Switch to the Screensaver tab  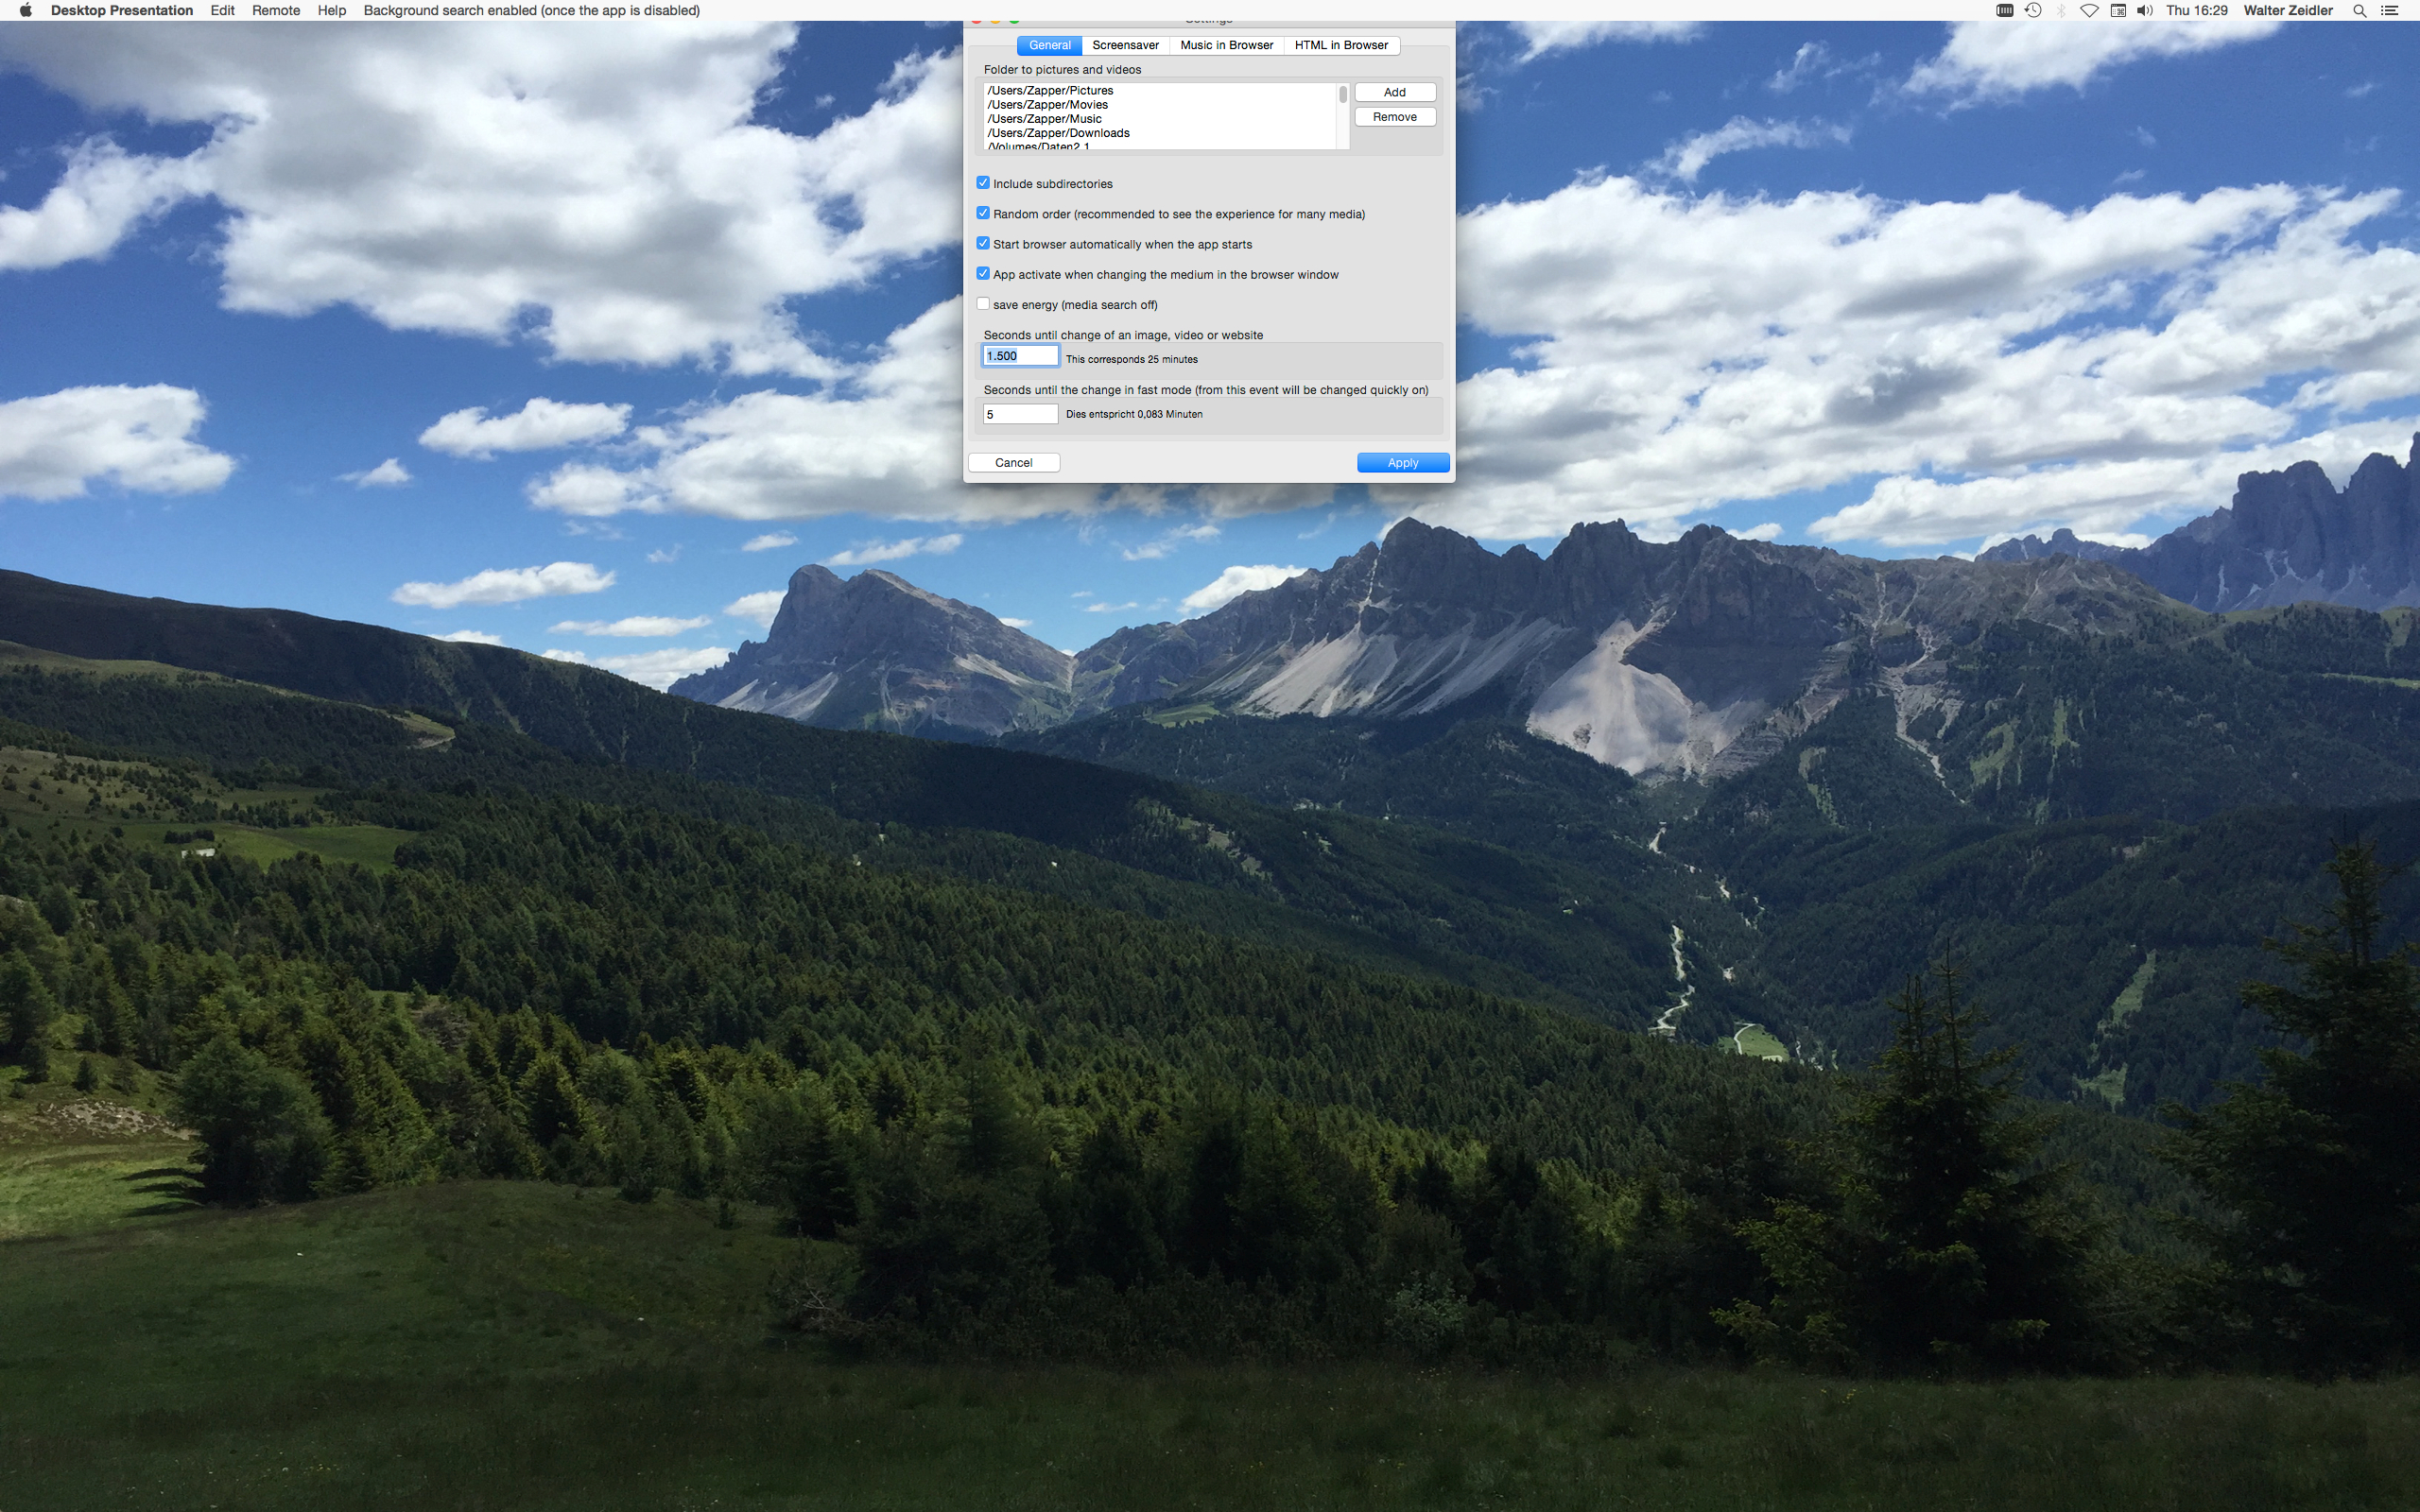point(1125,45)
